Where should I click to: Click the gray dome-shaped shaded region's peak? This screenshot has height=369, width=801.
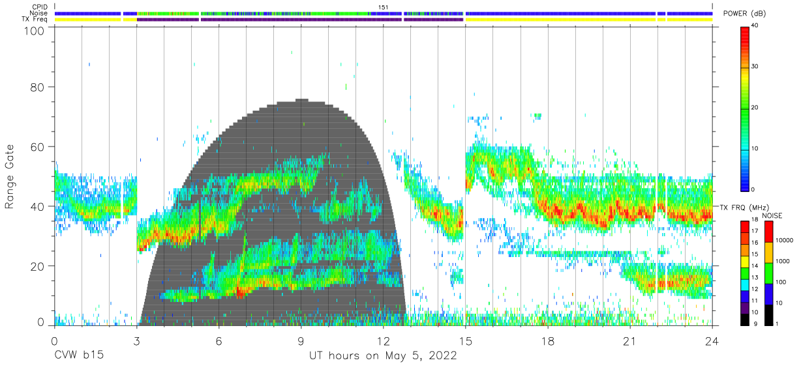pyautogui.click(x=301, y=101)
